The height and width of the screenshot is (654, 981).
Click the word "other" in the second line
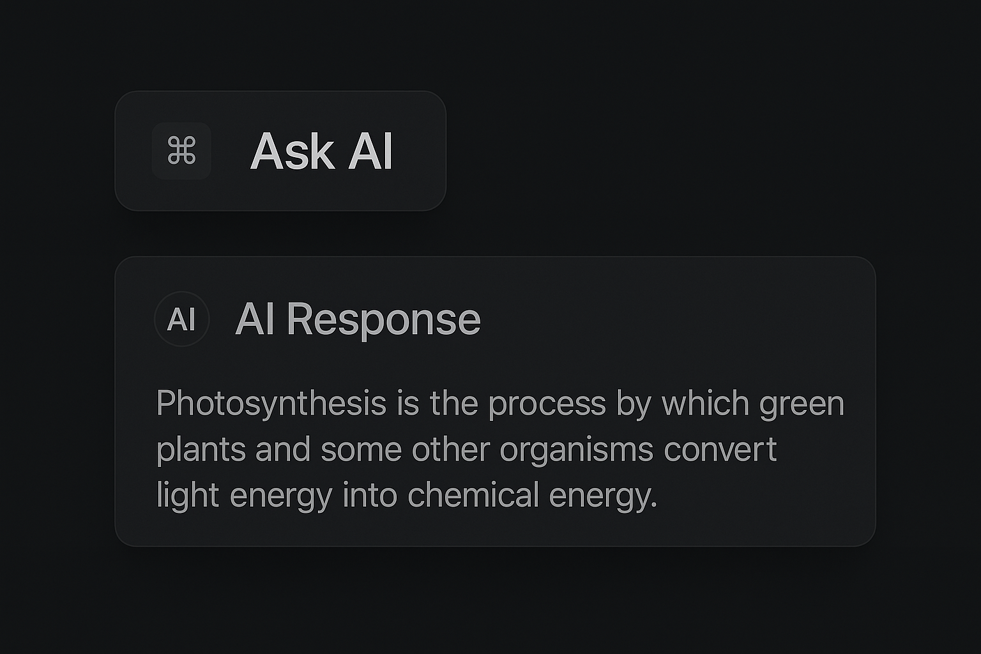coord(450,450)
